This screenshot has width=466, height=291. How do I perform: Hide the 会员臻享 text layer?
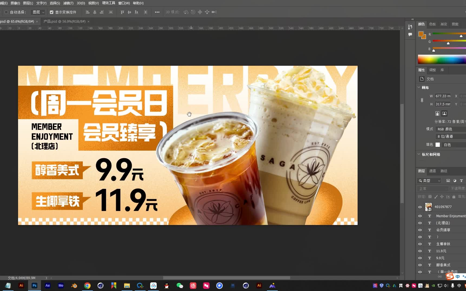pos(420,230)
